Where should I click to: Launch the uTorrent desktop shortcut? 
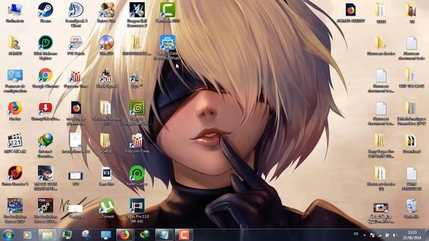point(107,208)
